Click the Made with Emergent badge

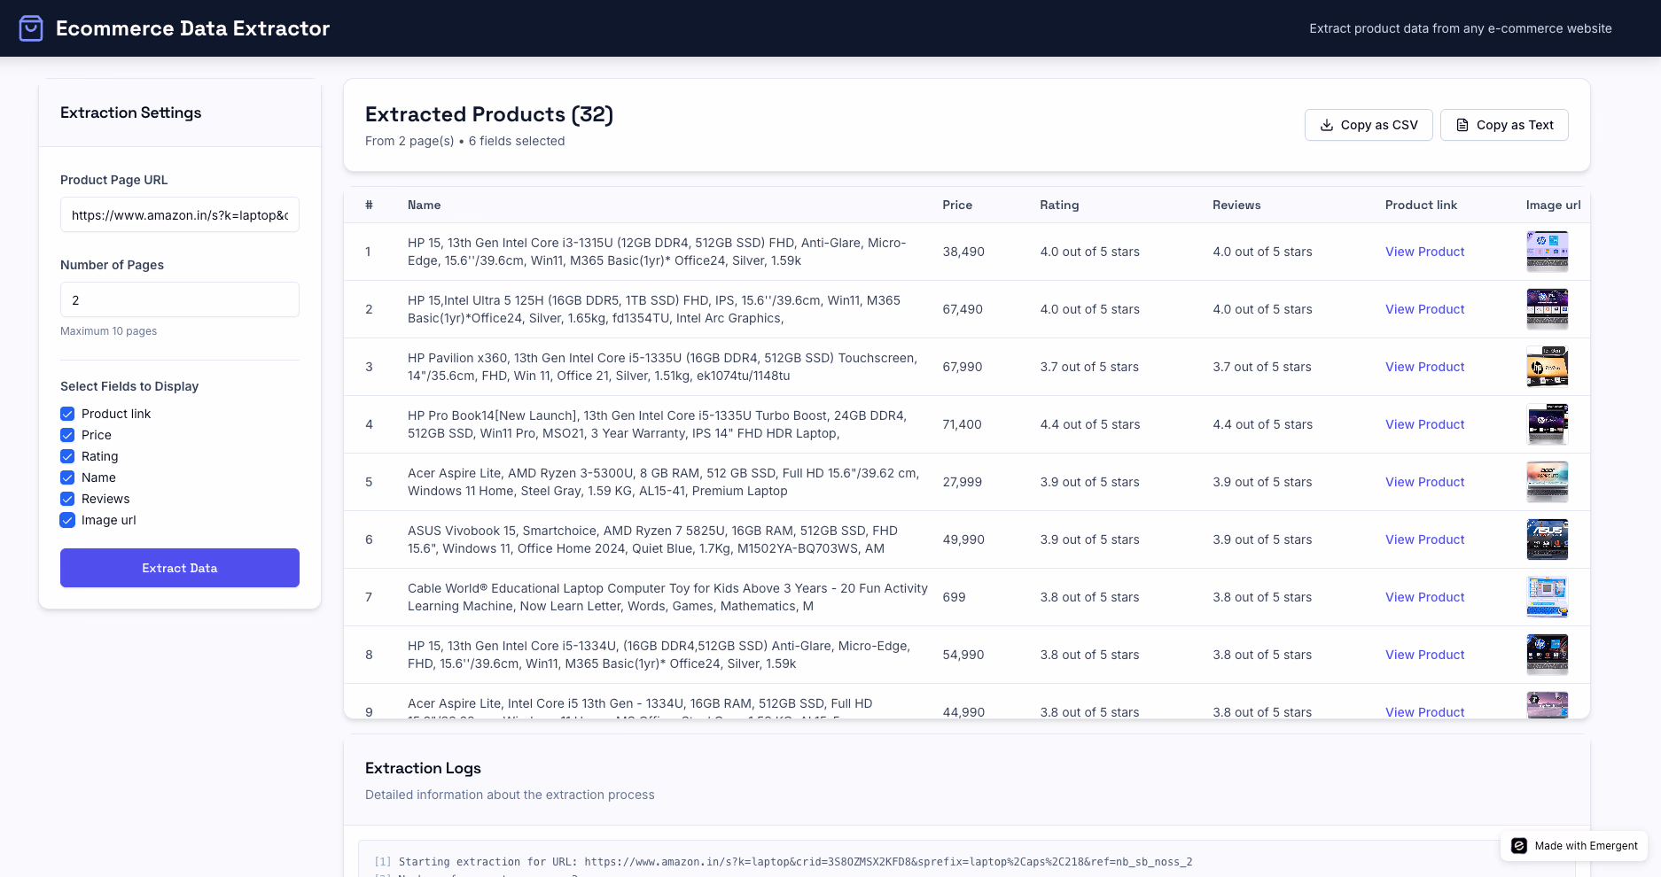[x=1574, y=846]
